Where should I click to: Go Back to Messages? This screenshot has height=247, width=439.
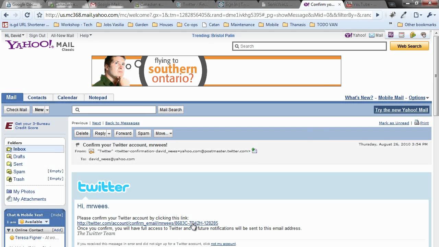pos(122,123)
